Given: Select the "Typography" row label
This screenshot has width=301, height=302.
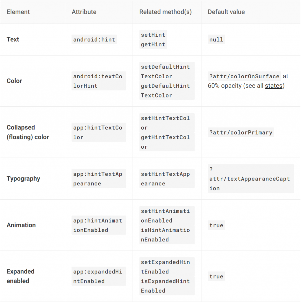Looking at the screenshot, I should pos(24,179).
